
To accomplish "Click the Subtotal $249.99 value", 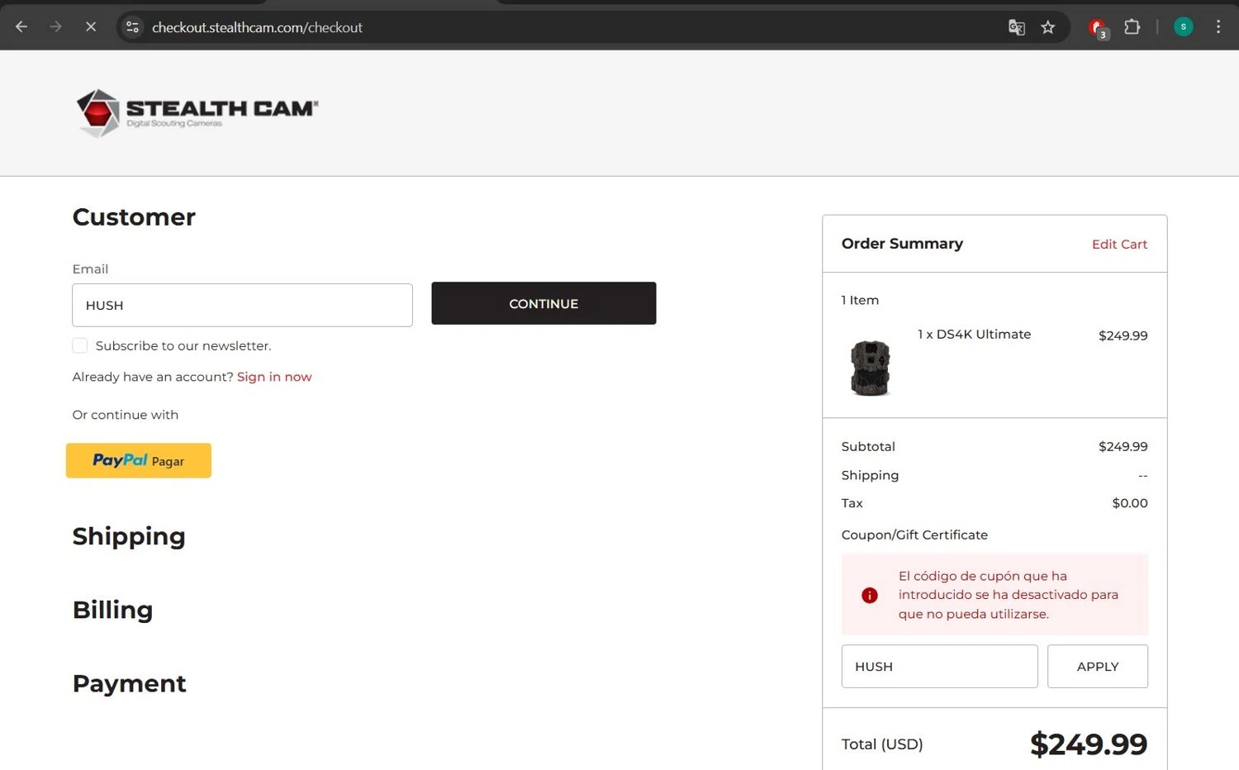I will pos(1123,447).
